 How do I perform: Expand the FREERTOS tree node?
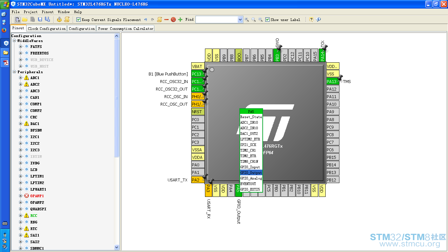pyautogui.click(x=21, y=53)
